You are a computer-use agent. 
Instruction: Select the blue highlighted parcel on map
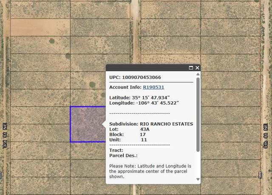88,124
